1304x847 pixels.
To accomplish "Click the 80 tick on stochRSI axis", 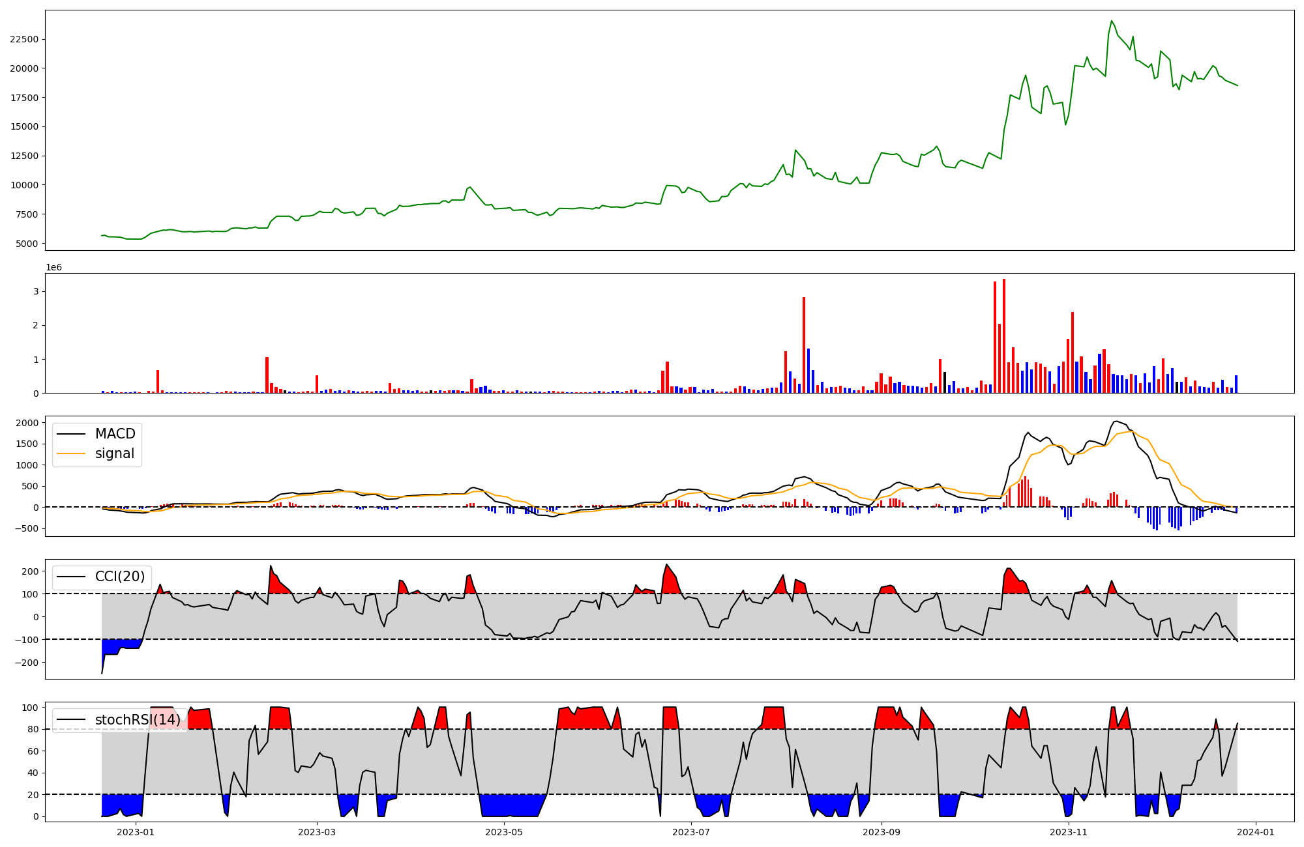I will (x=34, y=729).
